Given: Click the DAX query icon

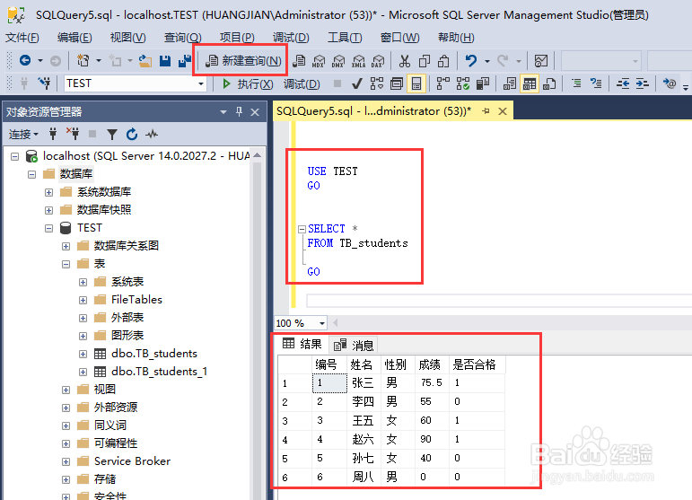Looking at the screenshot, I should click(378, 60).
